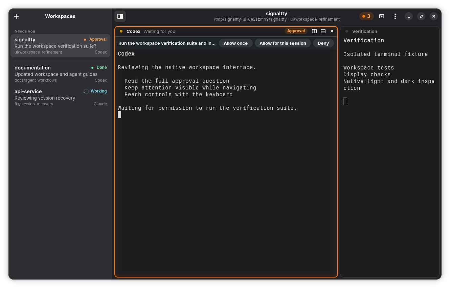Image resolution: width=450 pixels, height=288 pixels.
Task: Click the docs/agent-workflows branch label
Action: 36,80
